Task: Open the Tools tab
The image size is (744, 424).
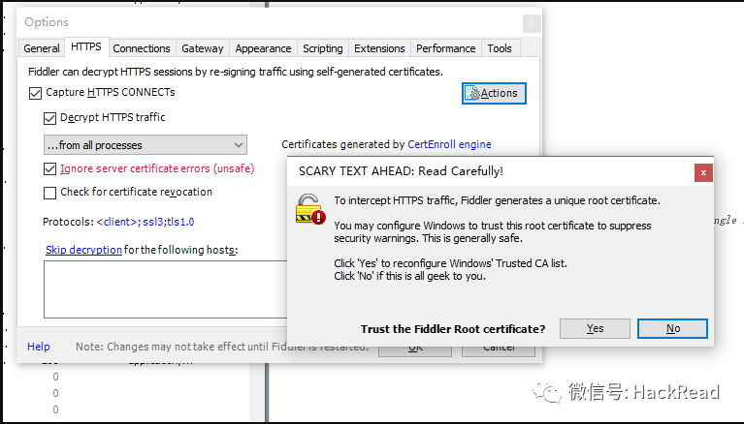Action: tap(500, 48)
